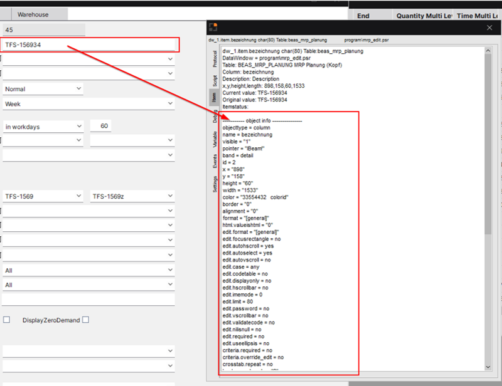502x386 pixels.
Task: Tick the checkbox left of DisplayZeroDemand label
Action: click(x=6, y=320)
